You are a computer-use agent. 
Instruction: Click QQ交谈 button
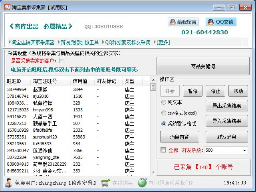coord(221,22)
